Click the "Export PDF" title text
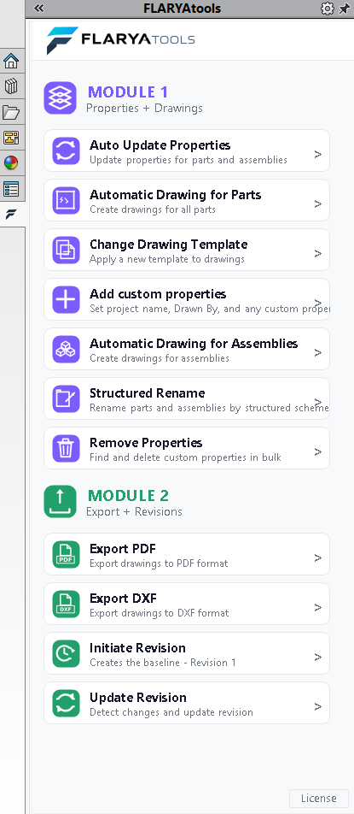 123,549
